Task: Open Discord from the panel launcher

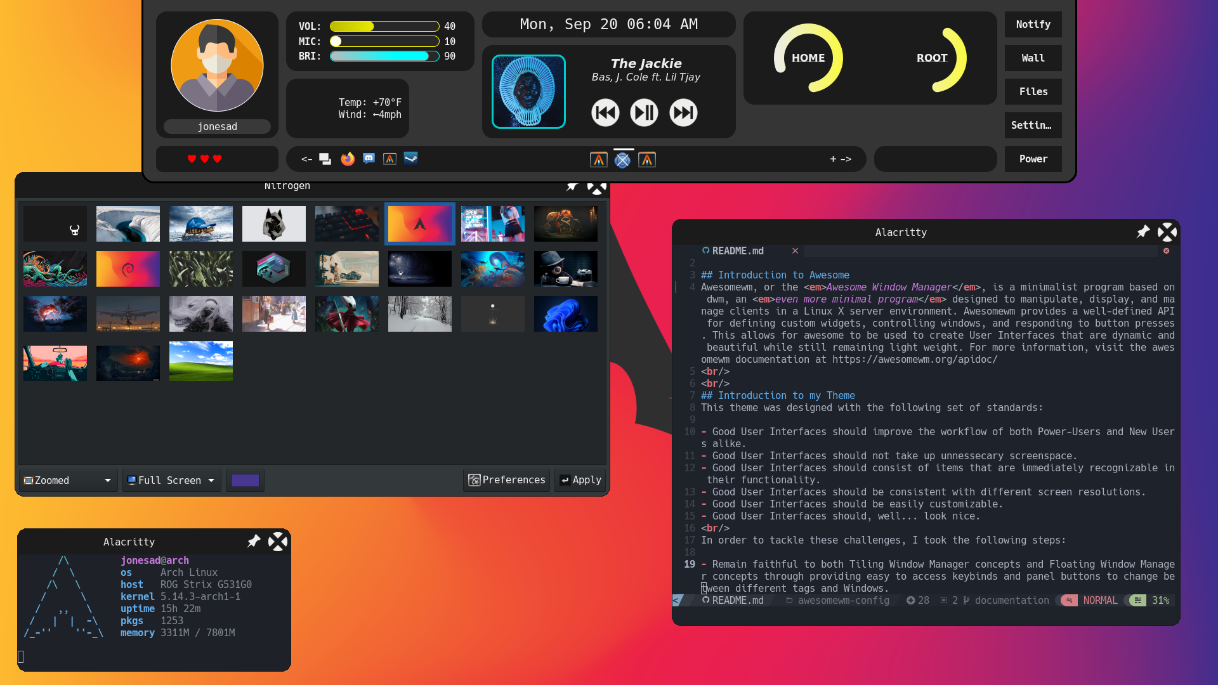Action: point(369,159)
